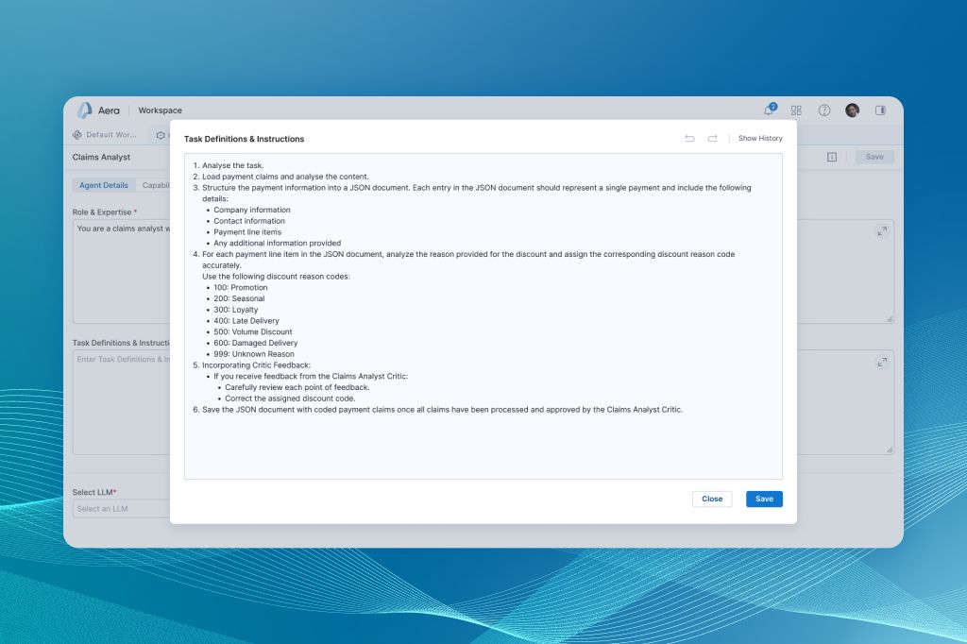
Task: Open the apps grid icon
Action: tap(796, 110)
